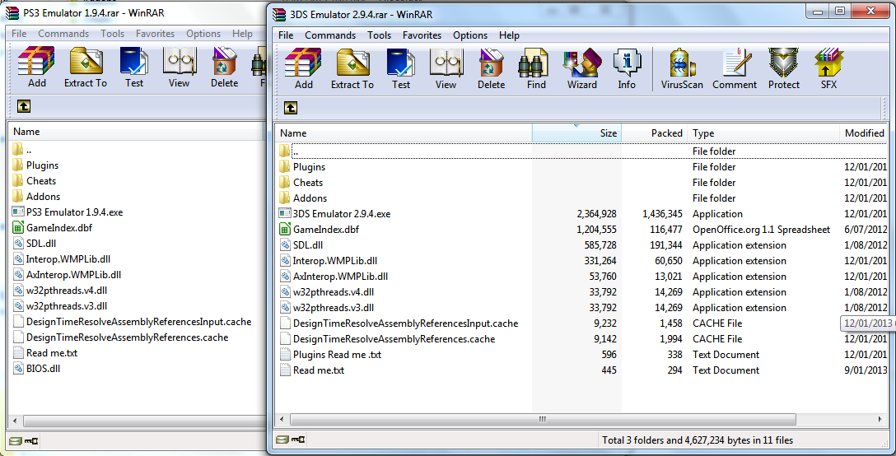Click Delete icon in PS3 Emulator window

click(224, 67)
